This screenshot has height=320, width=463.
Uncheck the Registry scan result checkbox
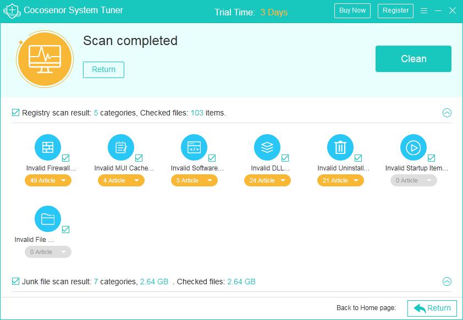coord(15,113)
